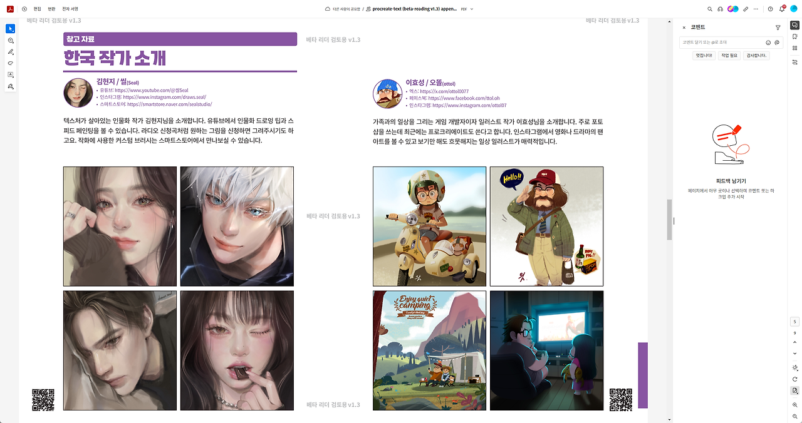Click the 감사합니다. quick reply button
Viewport: 802px width, 423px height.
click(757, 55)
